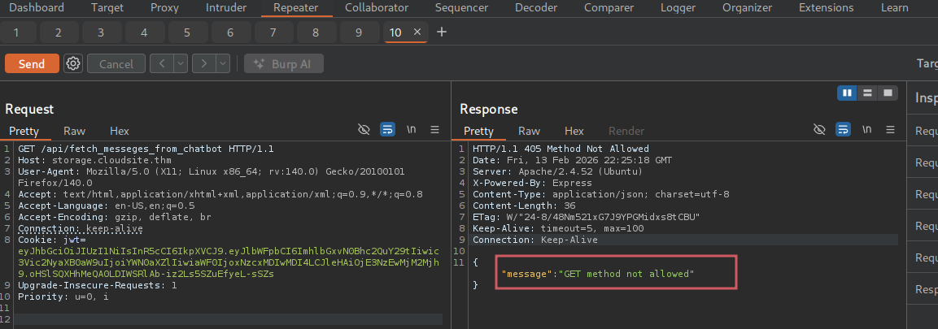This screenshot has height=329, width=938.
Task: Open the Learn tab
Action: coord(894,8)
